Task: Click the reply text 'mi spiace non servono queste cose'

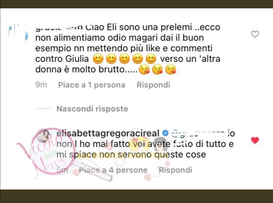Action: pyautogui.click(x=131, y=155)
